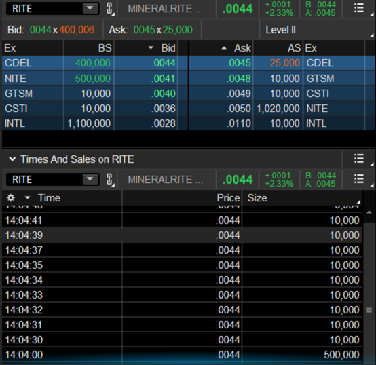The image size is (376, 365).
Task: Click the AS column header
Action: [x=278, y=48]
